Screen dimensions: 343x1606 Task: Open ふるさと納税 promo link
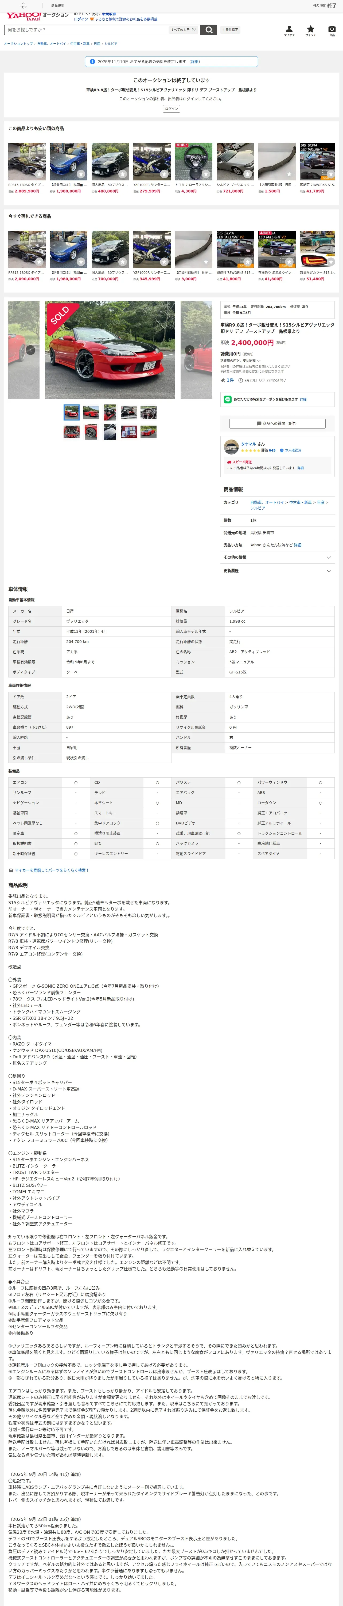click(x=126, y=19)
